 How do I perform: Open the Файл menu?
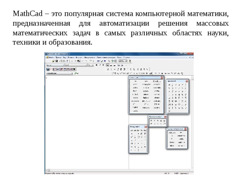tap(51, 57)
